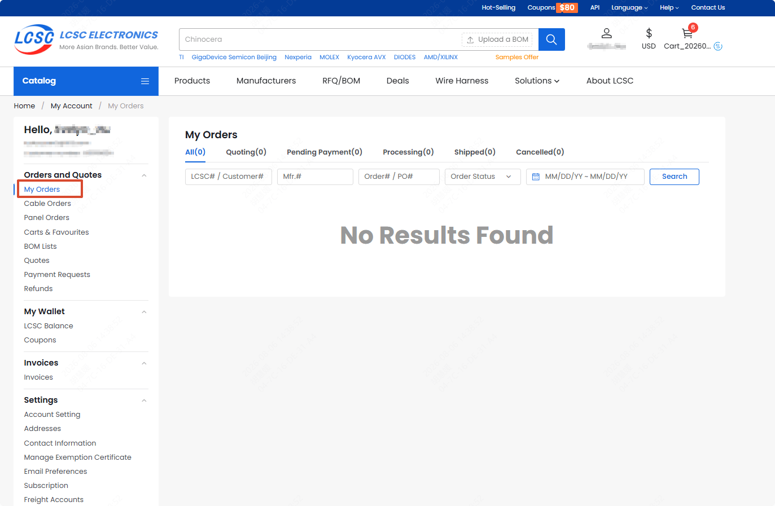775x506 pixels.
Task: Focus the Order# / PO# filter field
Action: [x=399, y=177]
